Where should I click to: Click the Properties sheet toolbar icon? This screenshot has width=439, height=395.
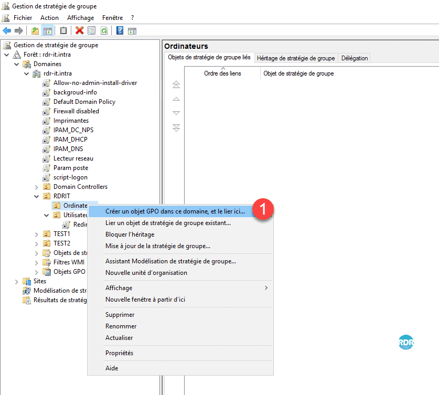coord(92,30)
